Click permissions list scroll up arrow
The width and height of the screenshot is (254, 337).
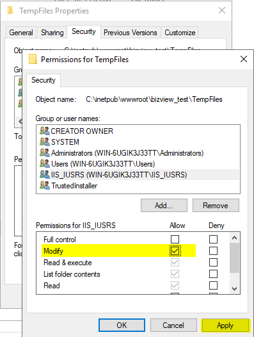(x=234, y=238)
